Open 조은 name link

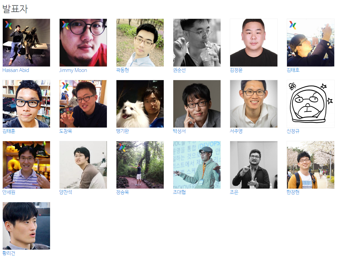click(234, 192)
